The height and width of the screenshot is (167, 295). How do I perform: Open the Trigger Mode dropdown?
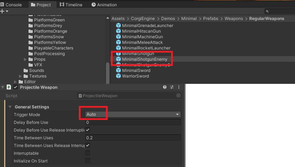[x=133, y=114]
